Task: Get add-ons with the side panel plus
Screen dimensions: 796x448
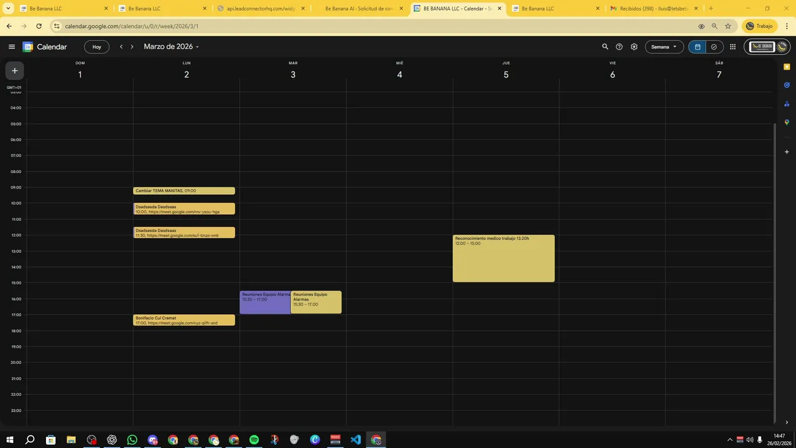Action: pos(787,152)
